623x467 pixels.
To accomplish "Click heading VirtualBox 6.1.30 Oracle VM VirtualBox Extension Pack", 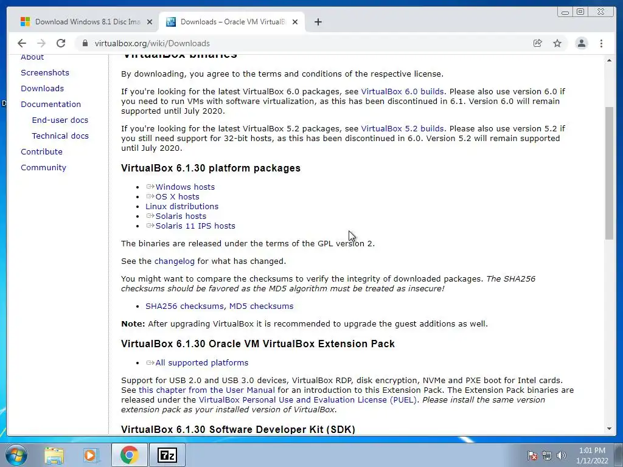I will (x=258, y=344).
